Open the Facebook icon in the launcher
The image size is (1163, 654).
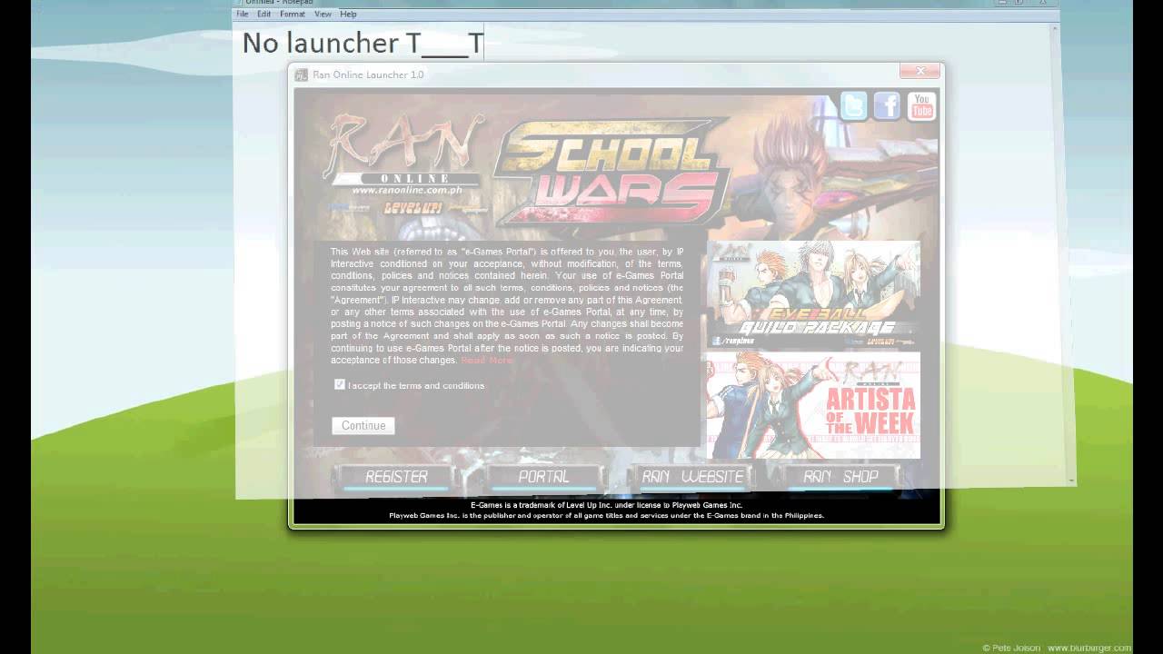click(x=887, y=106)
